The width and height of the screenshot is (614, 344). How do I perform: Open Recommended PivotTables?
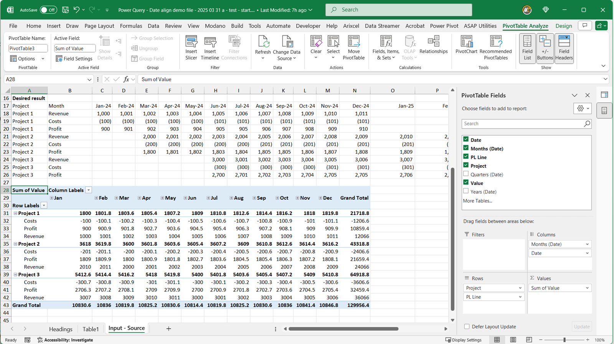pos(495,48)
